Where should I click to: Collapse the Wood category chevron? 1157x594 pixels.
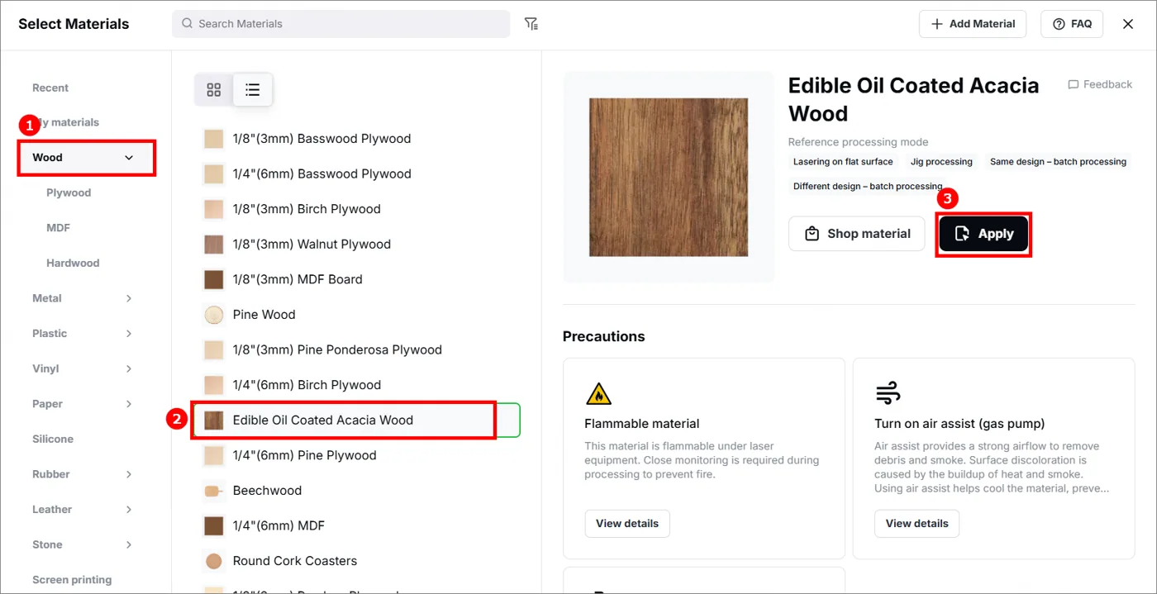129,158
